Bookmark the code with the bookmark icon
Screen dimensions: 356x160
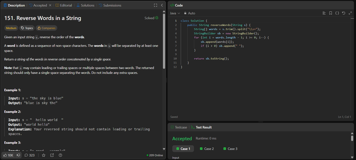tap(330, 13)
